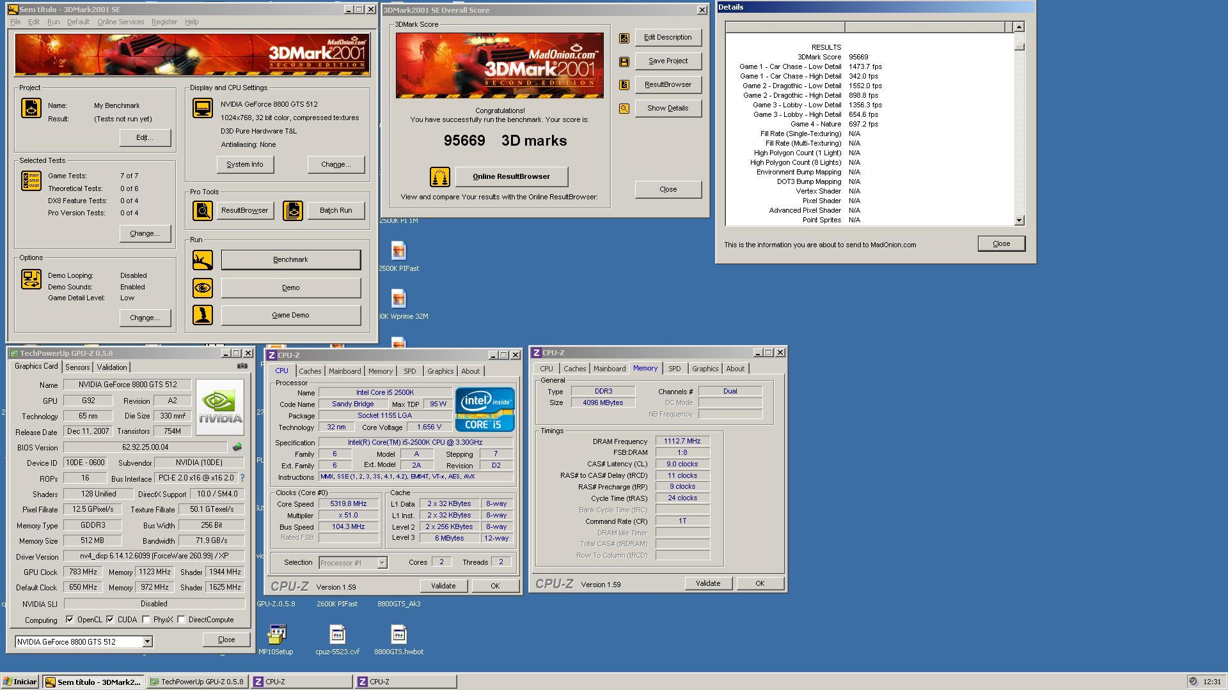Image resolution: width=1228 pixels, height=690 pixels.
Task: Click the Edit Description icon
Action: tap(624, 38)
